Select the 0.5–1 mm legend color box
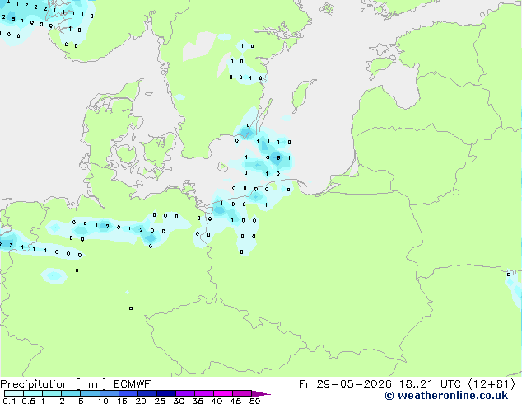522x404 pixels. 33,393
